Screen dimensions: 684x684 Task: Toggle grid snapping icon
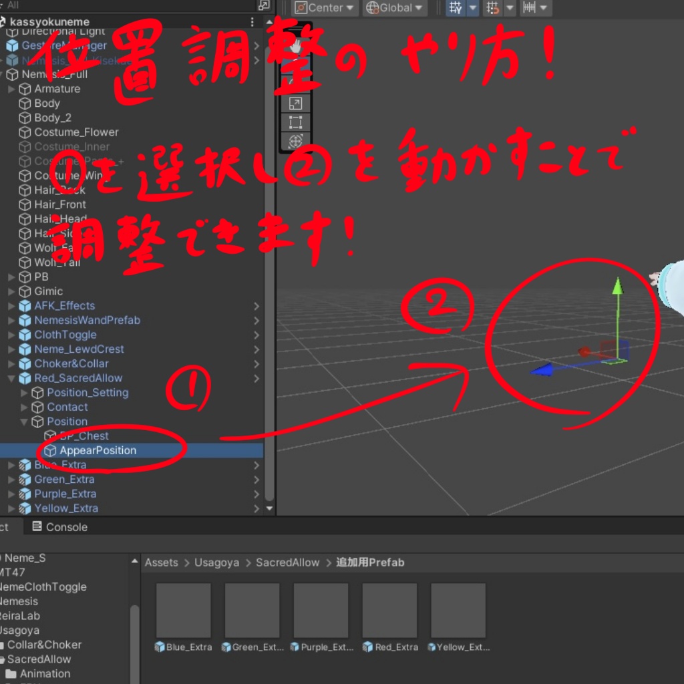coord(492,7)
